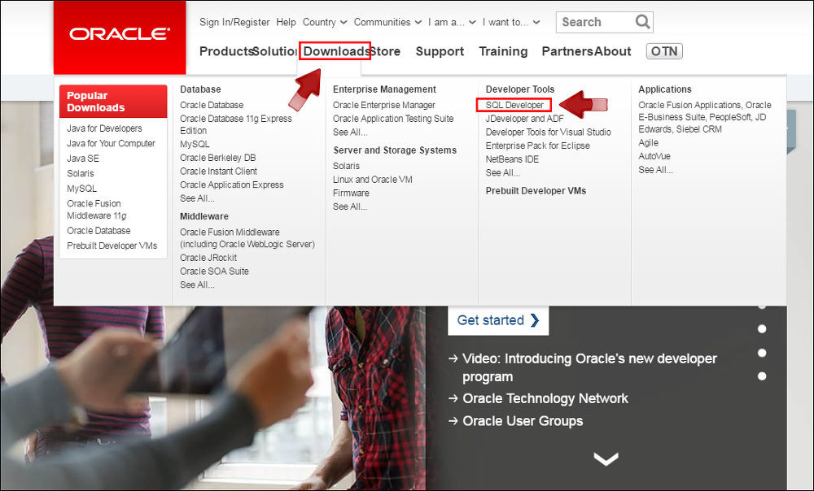Open Oracle Berkeley DB link

217,158
